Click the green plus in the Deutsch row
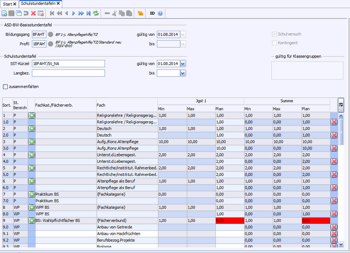350x253 pixels. 31,128
